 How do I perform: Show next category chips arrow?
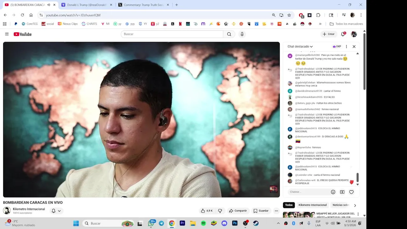click(x=355, y=205)
